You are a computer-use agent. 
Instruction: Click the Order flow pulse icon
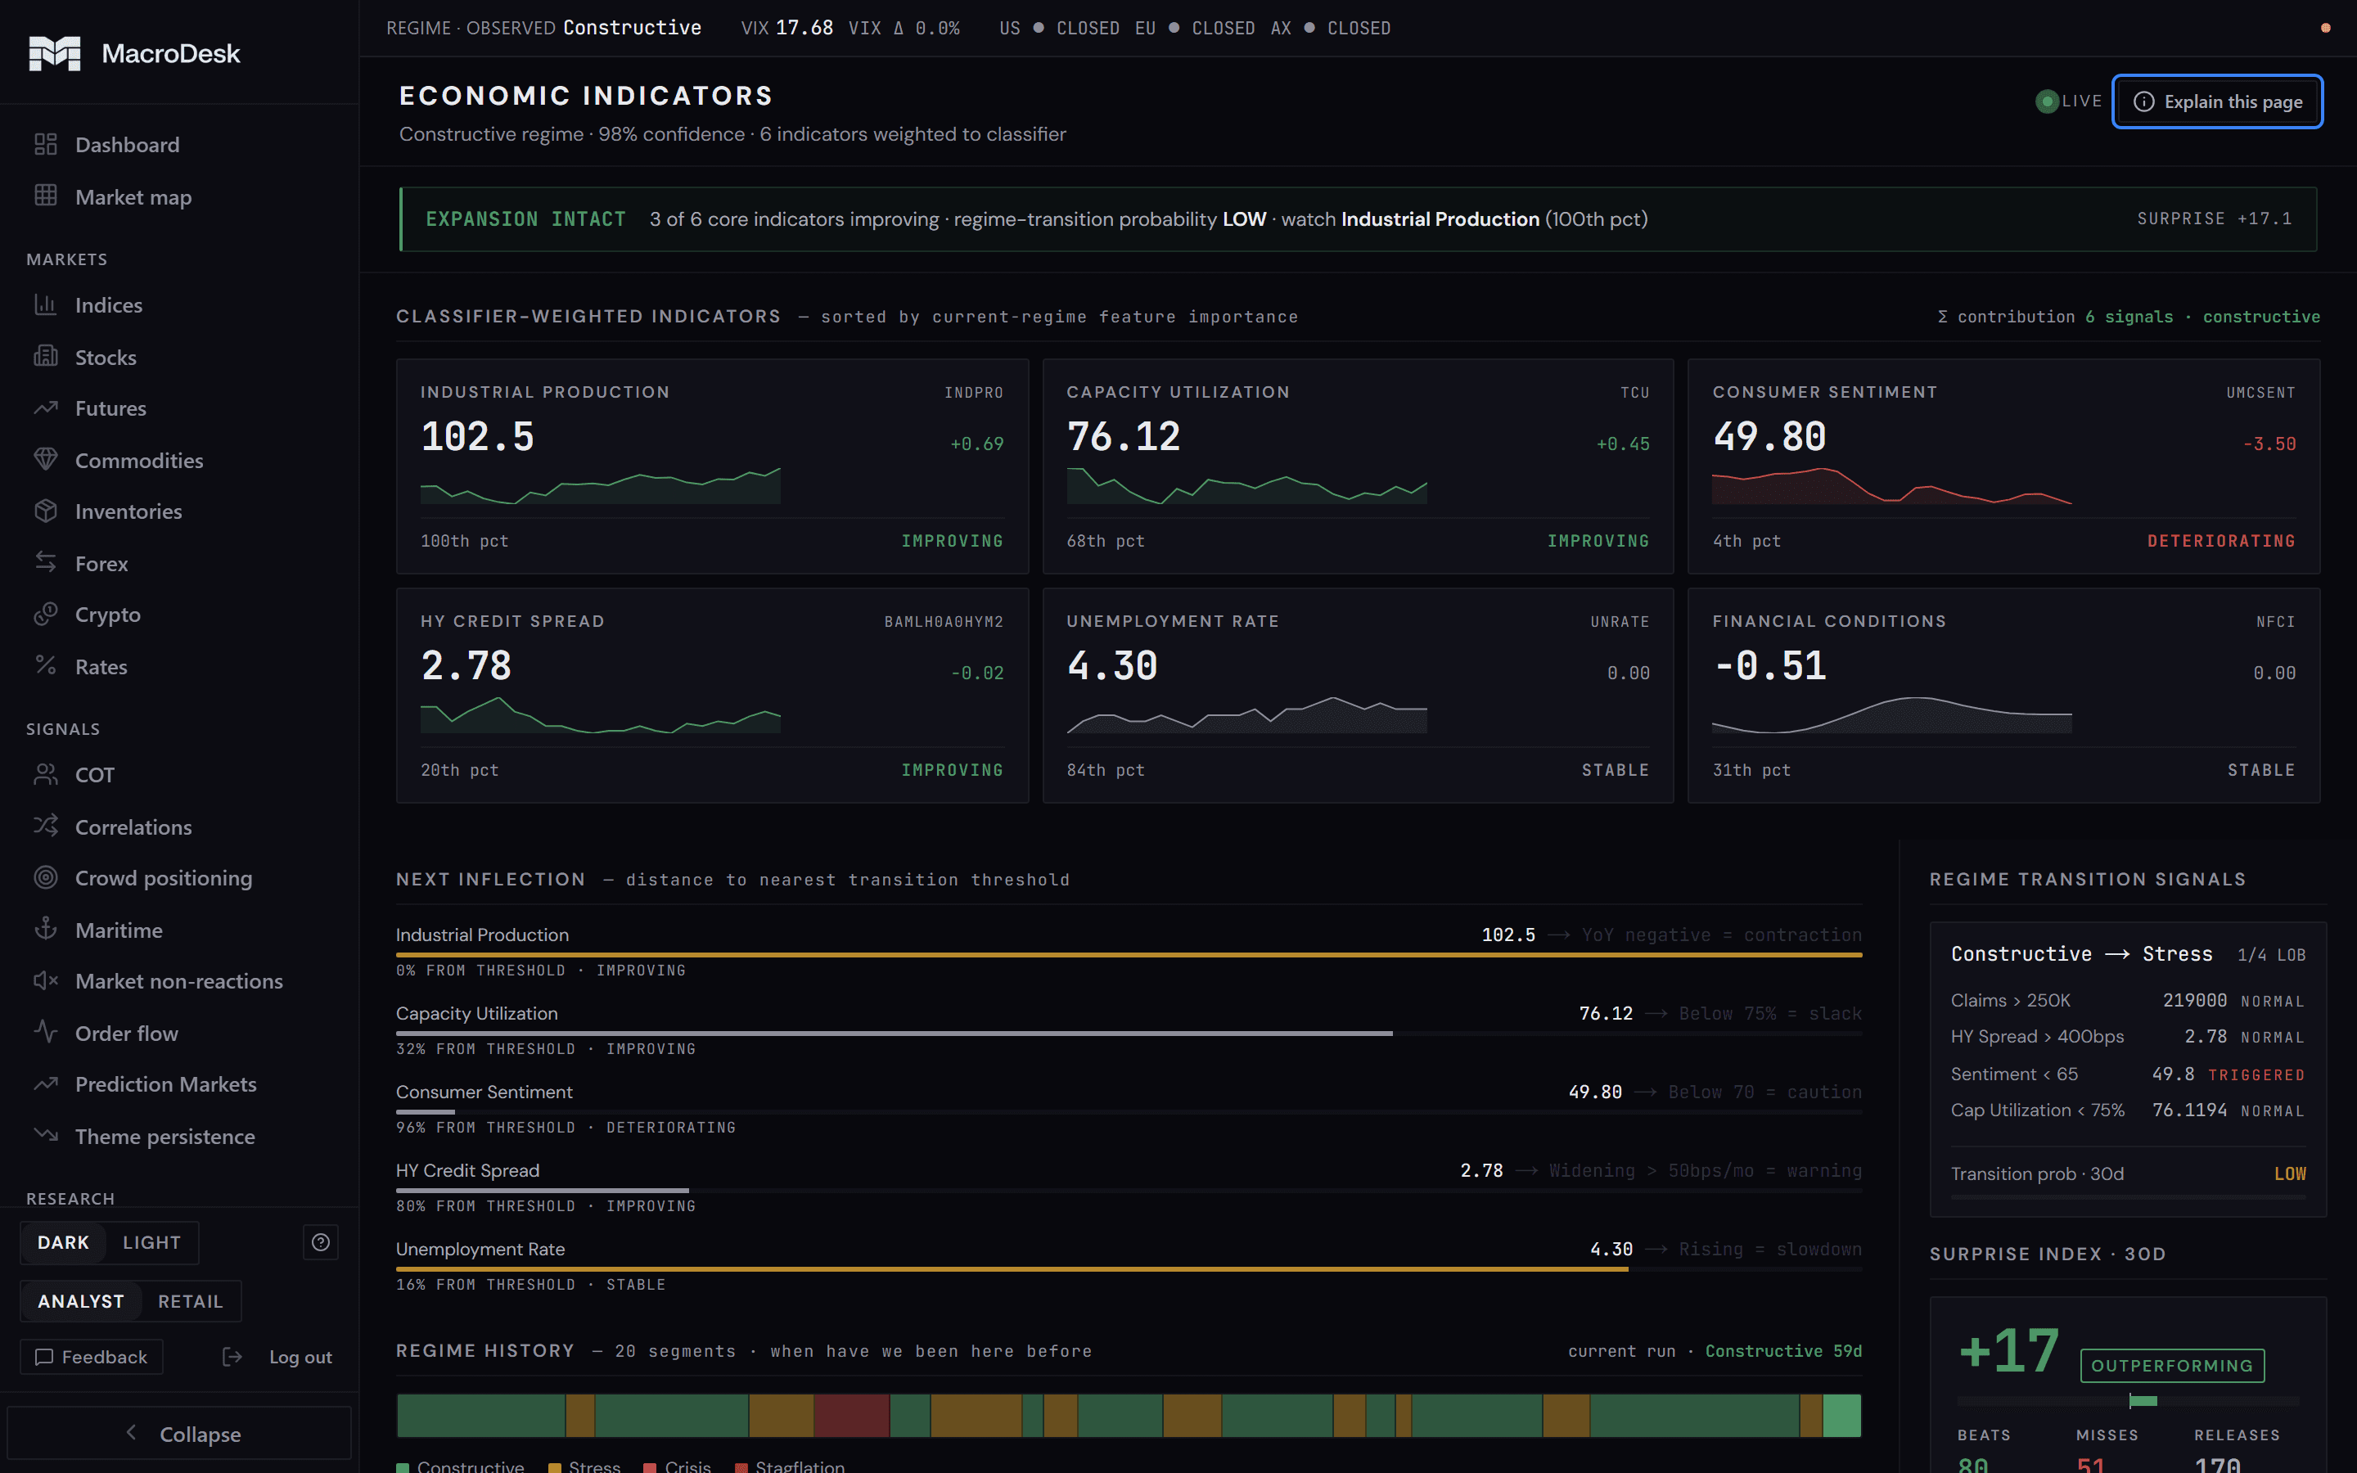click(46, 1032)
